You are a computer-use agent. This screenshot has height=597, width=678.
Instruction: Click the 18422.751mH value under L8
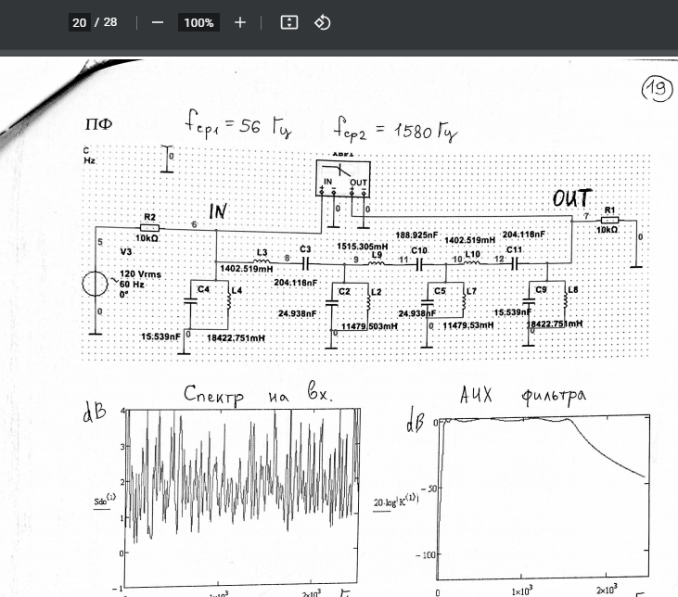(554, 324)
